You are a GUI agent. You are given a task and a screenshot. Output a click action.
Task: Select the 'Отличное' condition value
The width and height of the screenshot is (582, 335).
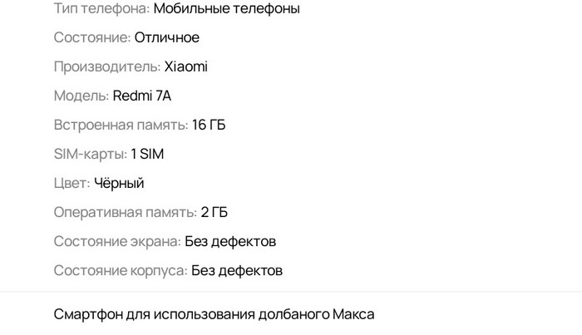click(167, 37)
